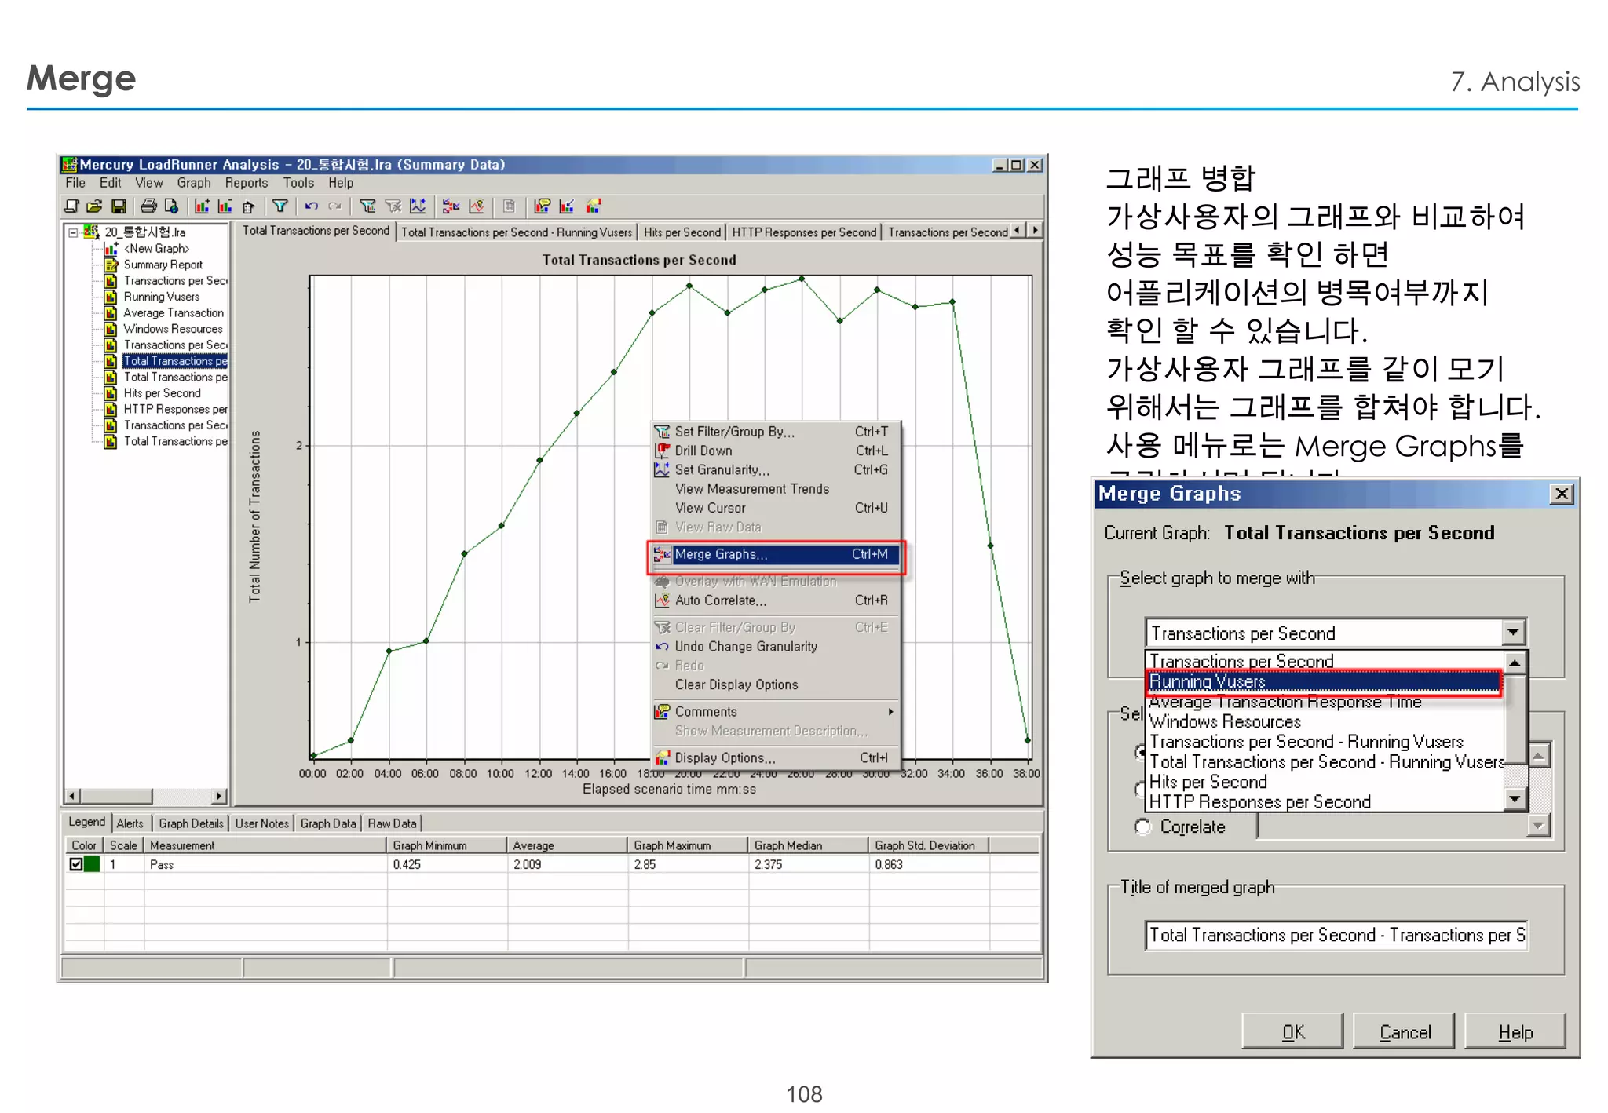The image size is (1608, 1113).
Task: Switch to the Hits per Second tab
Action: tap(682, 232)
